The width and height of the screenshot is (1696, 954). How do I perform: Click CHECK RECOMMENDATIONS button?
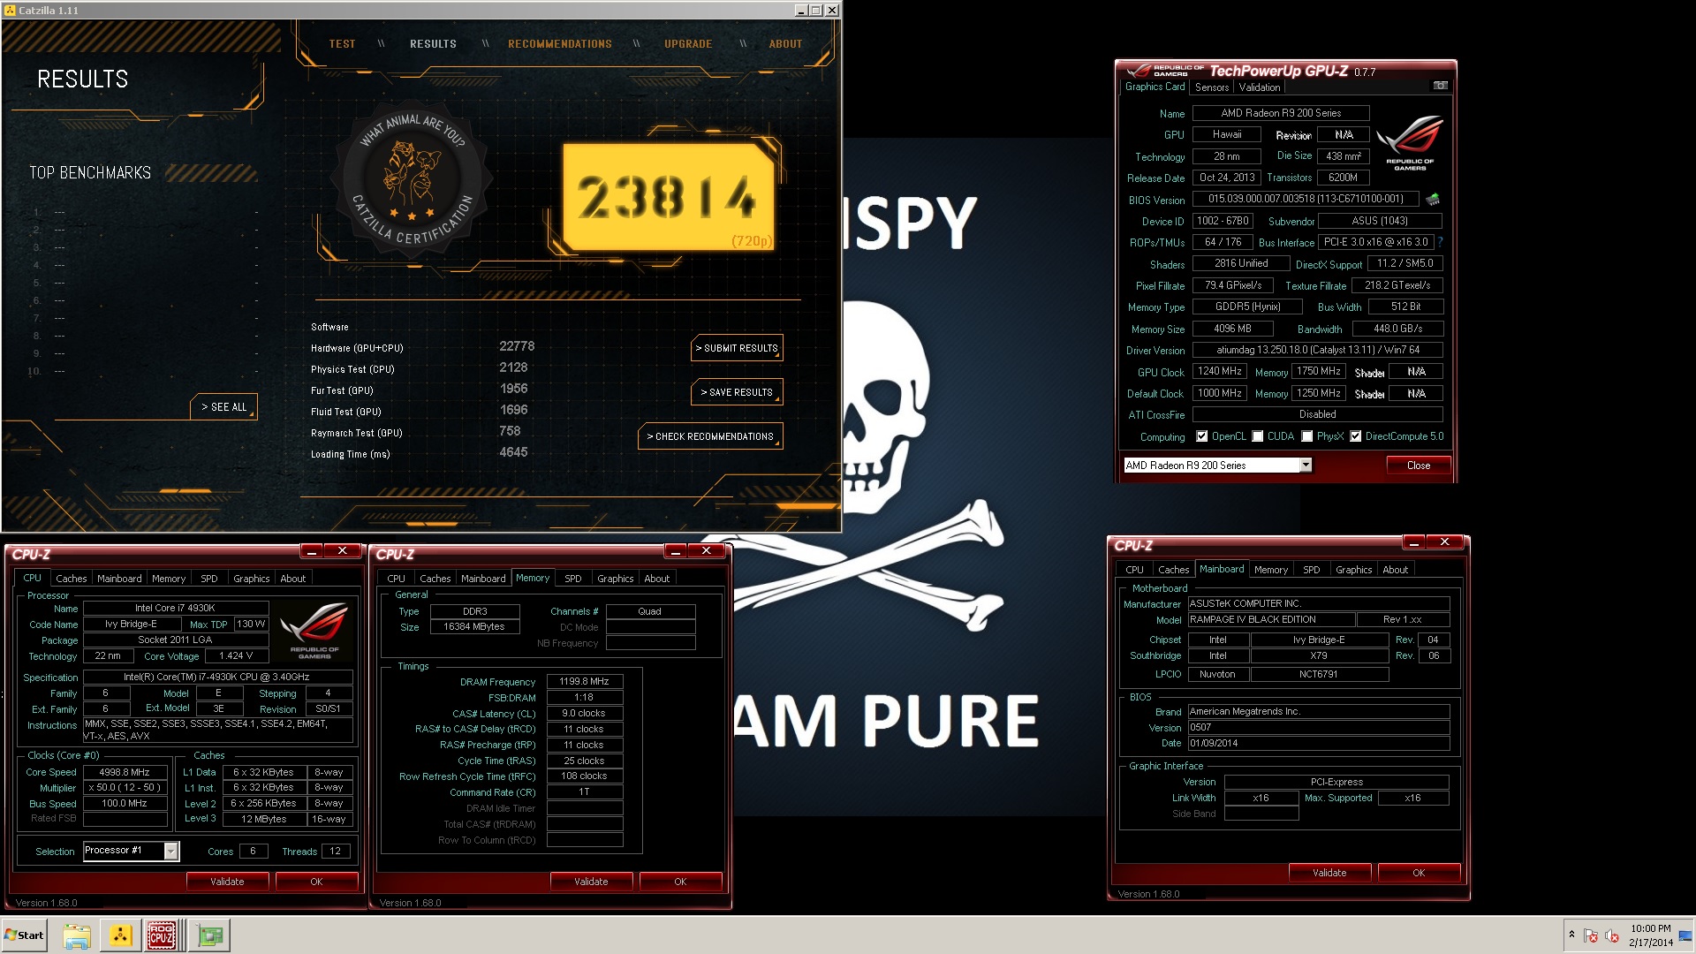710,436
